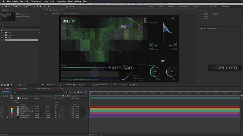The width and height of the screenshot is (243, 136).
Task: Collapse the Controller layer properties
Action: tap(10, 98)
